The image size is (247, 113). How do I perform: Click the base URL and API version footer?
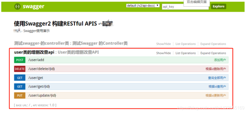pos(35,105)
